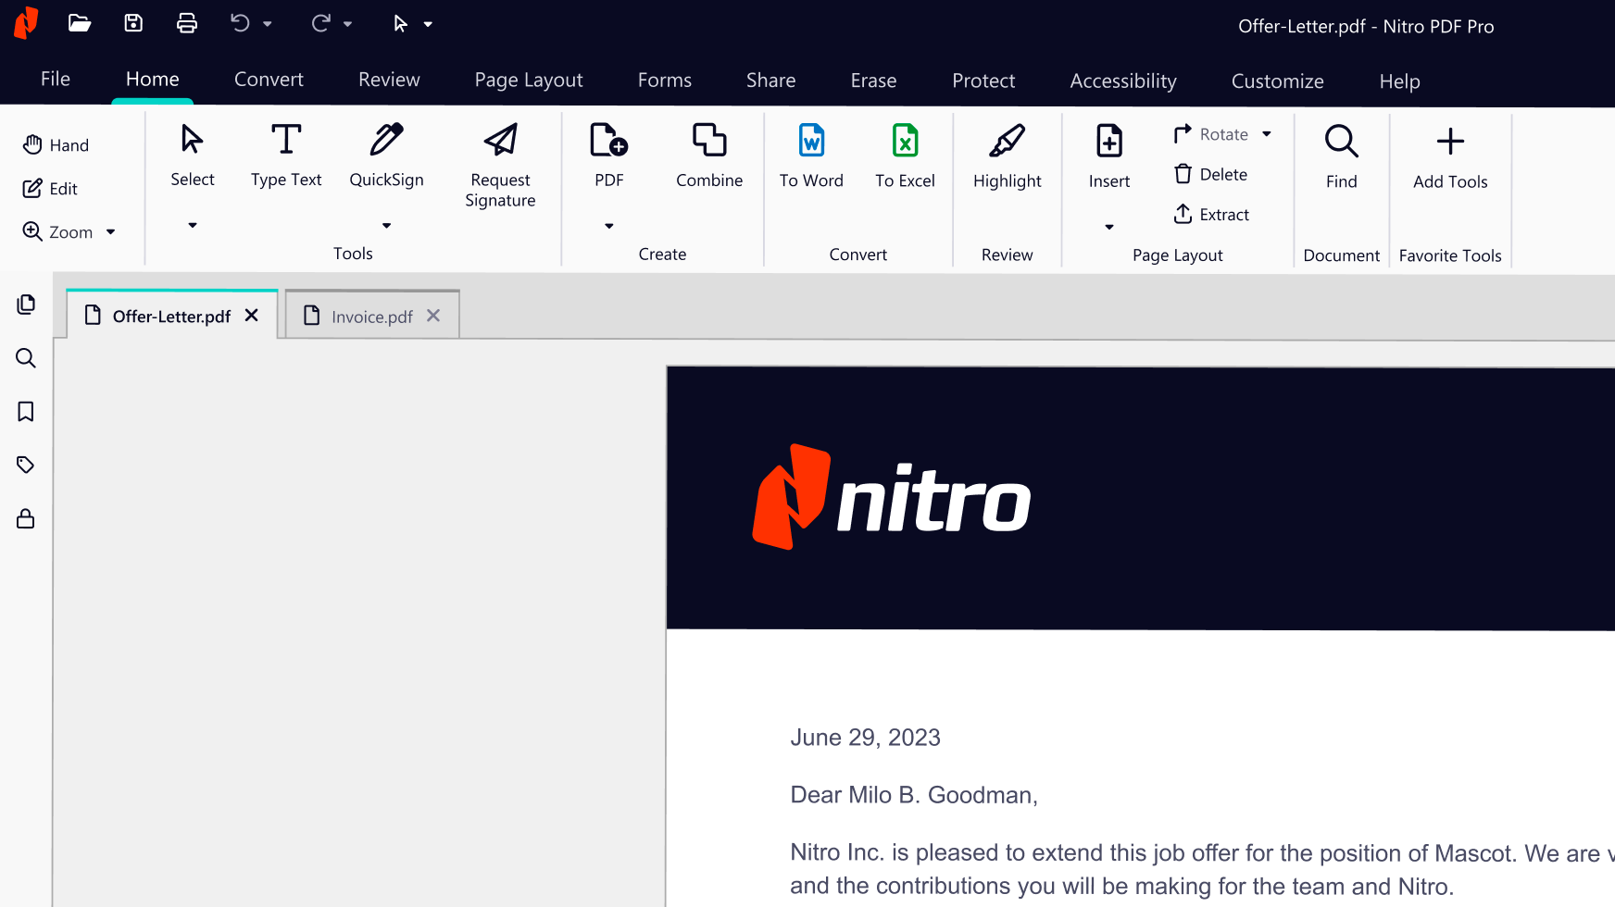Select the Hand tool

tap(56, 144)
